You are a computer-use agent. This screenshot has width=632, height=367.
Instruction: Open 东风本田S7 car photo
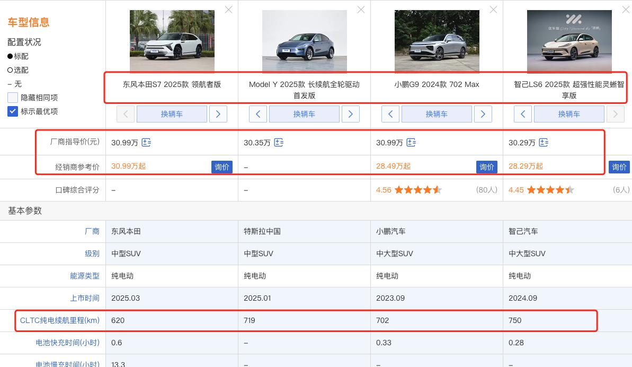pos(172,41)
